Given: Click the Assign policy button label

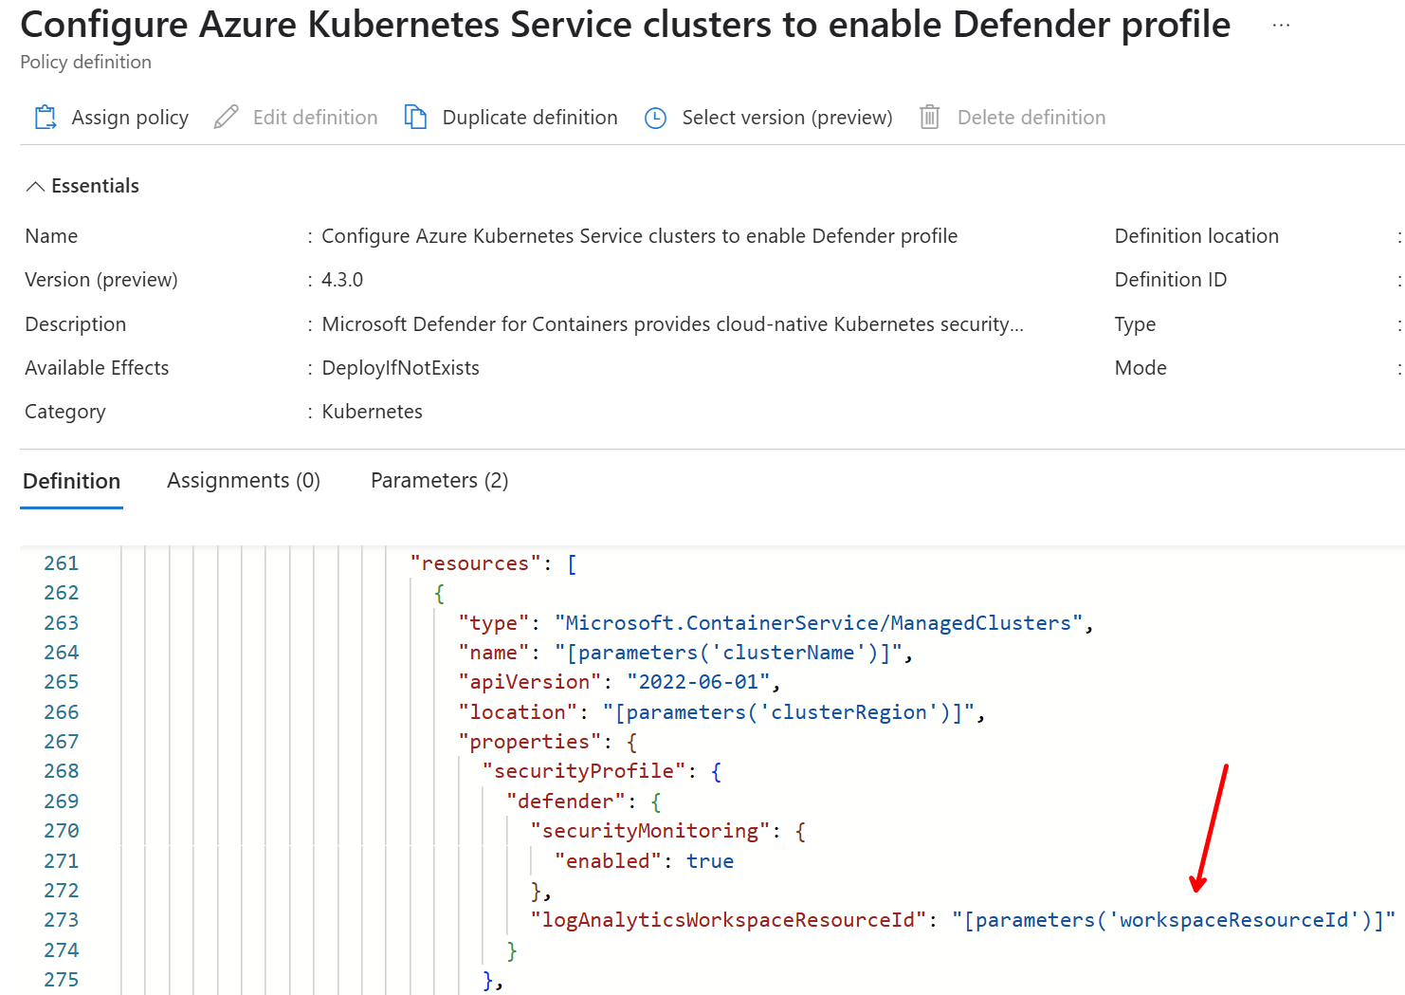Looking at the screenshot, I should [130, 118].
